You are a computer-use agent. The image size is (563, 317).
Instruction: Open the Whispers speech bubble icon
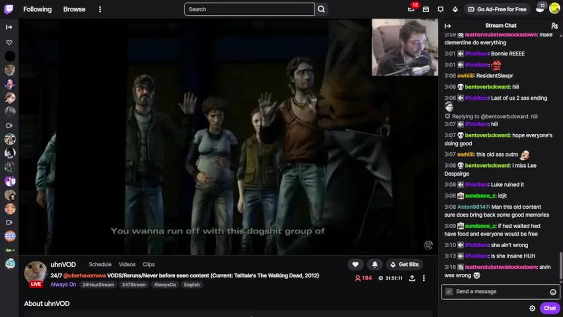[x=441, y=9]
